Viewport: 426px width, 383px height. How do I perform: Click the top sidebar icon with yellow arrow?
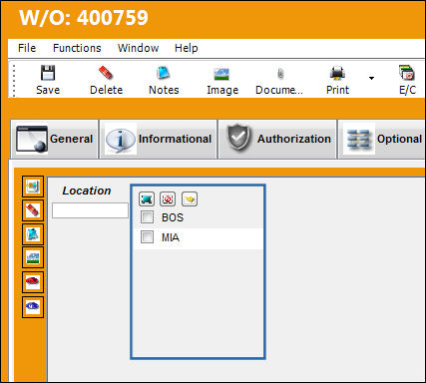(x=33, y=187)
